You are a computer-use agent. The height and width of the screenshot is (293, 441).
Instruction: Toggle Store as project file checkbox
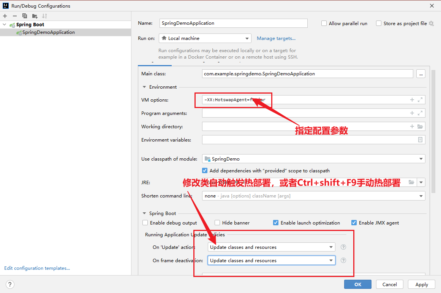click(x=379, y=23)
